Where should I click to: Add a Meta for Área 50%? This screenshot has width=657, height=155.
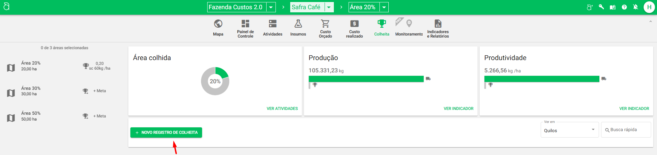pyautogui.click(x=99, y=116)
